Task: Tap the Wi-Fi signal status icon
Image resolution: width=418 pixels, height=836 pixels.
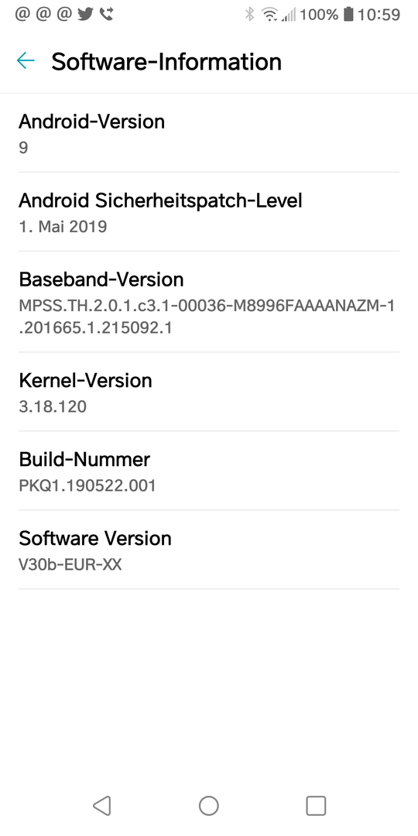Action: coord(270,15)
